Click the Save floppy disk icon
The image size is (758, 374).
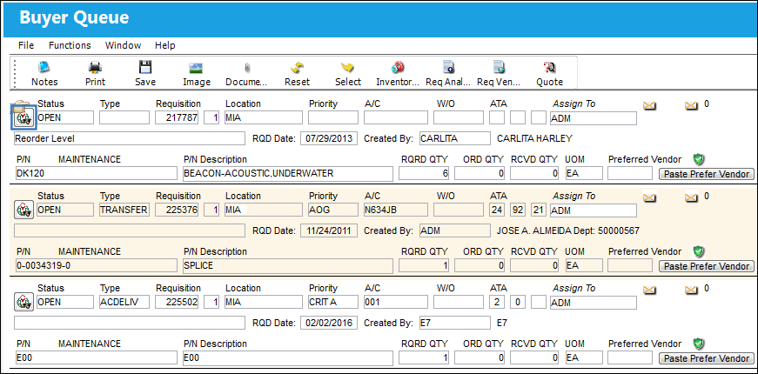(x=145, y=67)
